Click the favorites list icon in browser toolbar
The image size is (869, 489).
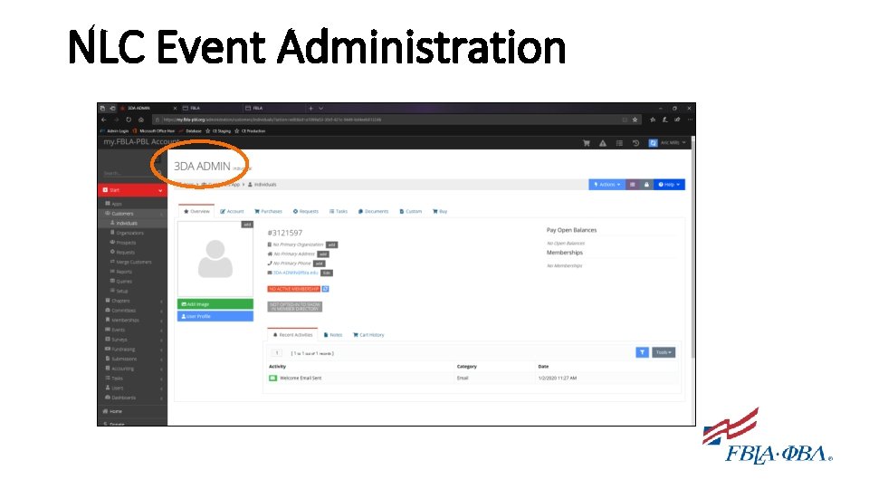pyautogui.click(x=653, y=120)
